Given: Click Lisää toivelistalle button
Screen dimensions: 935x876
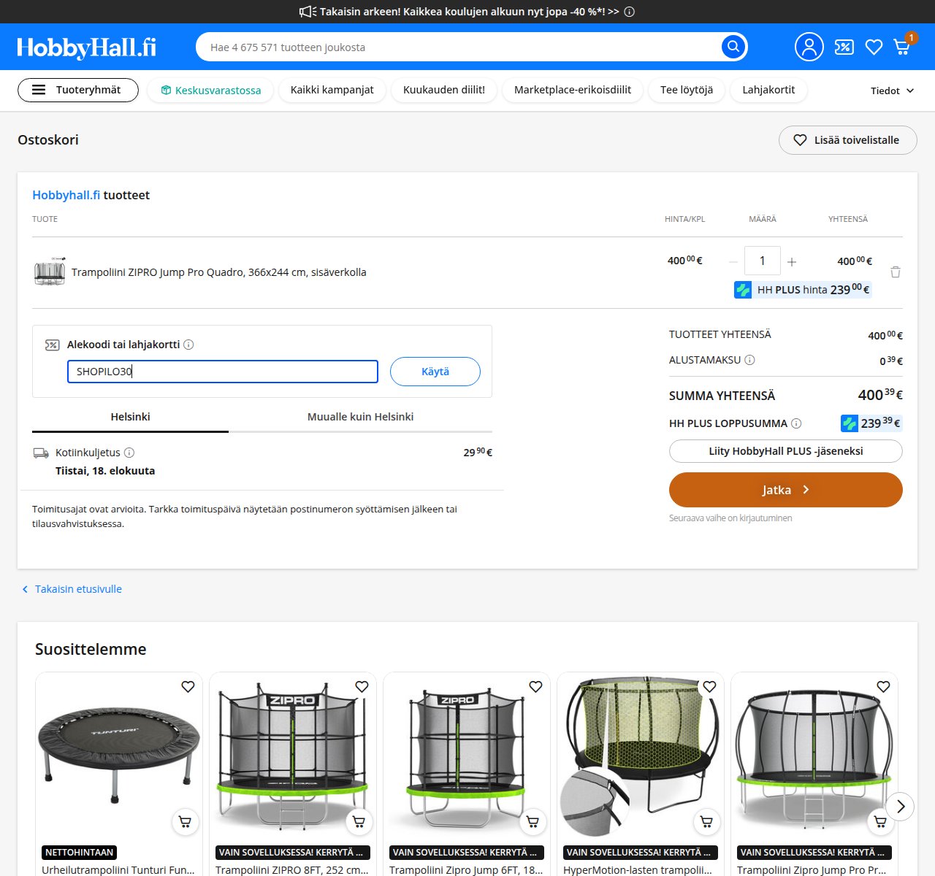Looking at the screenshot, I should 848,140.
